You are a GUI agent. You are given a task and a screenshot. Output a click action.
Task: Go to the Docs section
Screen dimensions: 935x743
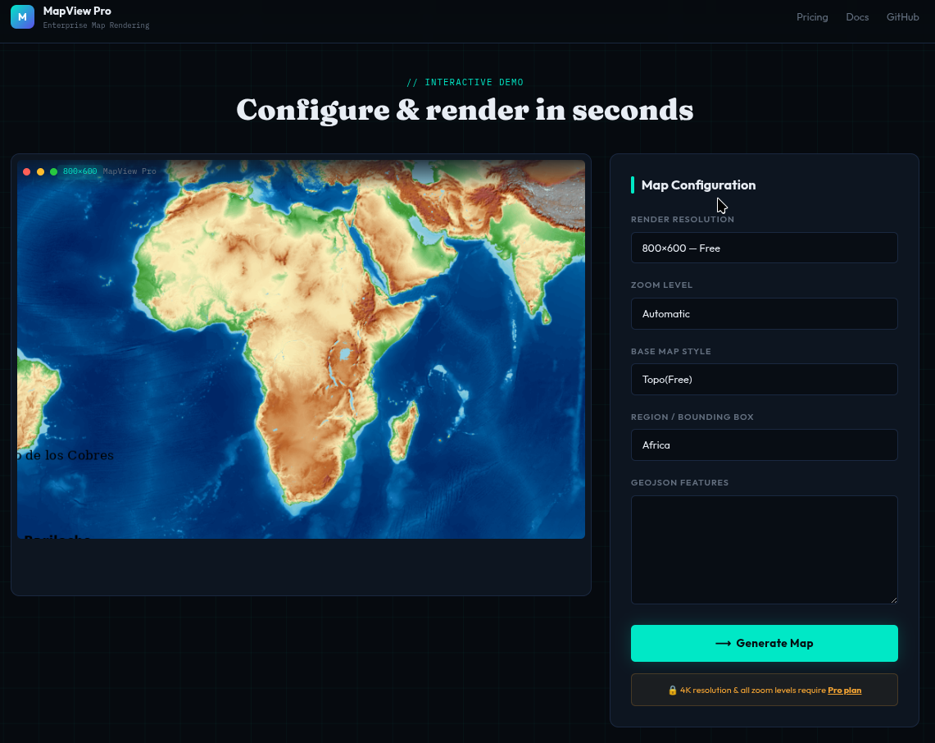pos(857,17)
